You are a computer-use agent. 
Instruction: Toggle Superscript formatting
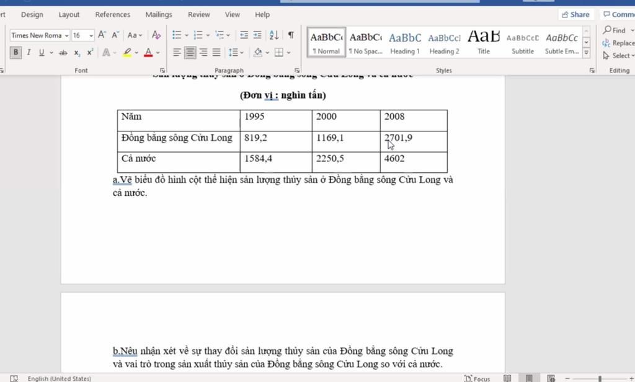coord(90,52)
